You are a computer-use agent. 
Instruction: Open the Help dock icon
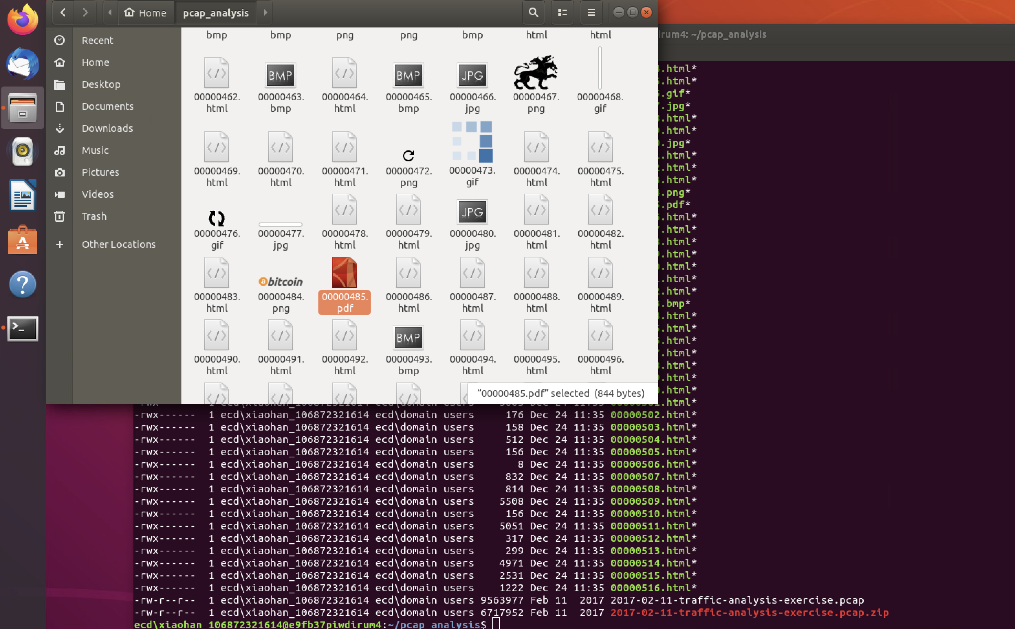click(x=22, y=284)
